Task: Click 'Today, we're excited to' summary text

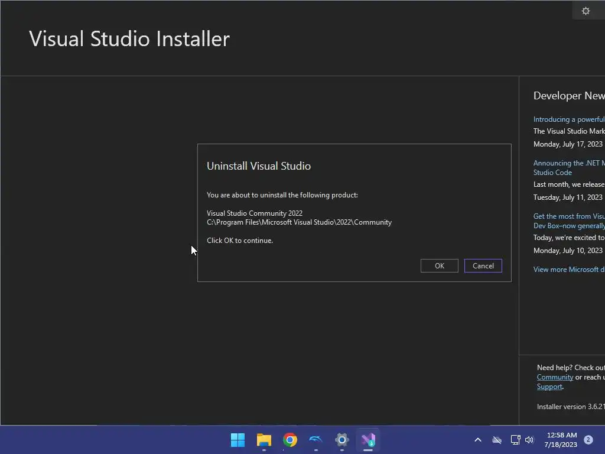Action: click(x=569, y=238)
